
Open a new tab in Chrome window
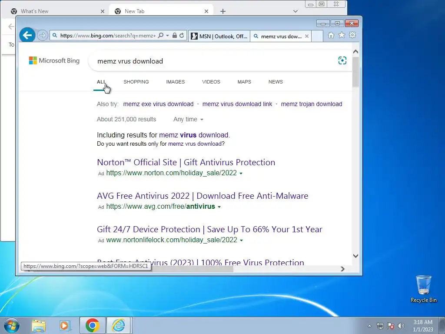coord(223,11)
